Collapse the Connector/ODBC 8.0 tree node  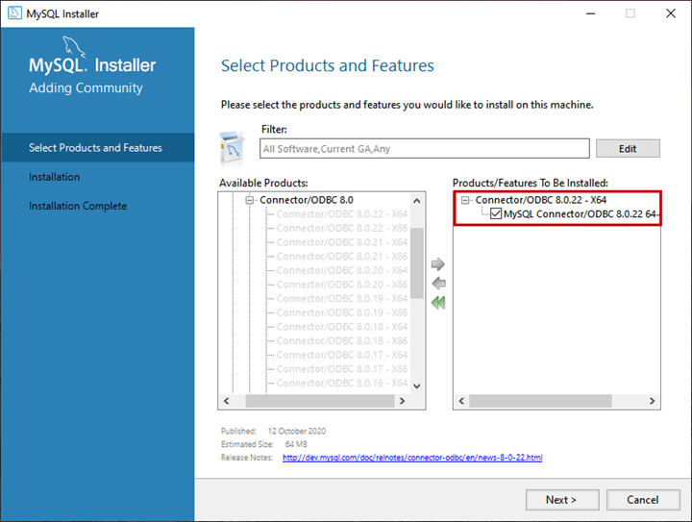(x=250, y=200)
